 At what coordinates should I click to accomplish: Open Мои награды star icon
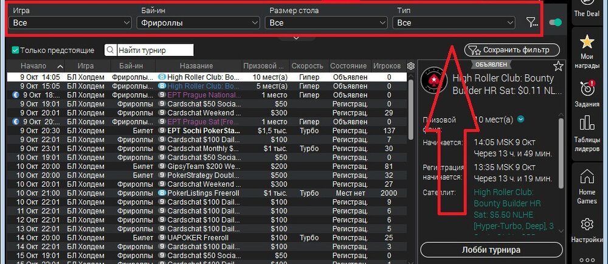pyautogui.click(x=587, y=42)
